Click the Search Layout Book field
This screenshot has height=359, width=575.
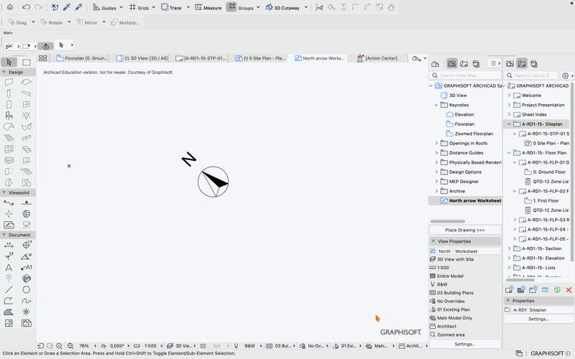(531, 75)
